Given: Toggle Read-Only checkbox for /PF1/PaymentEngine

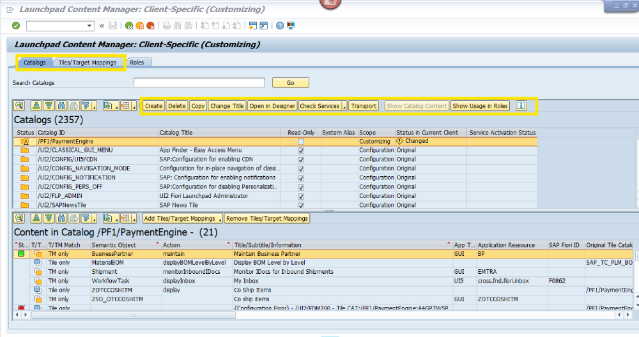Looking at the screenshot, I should point(300,141).
